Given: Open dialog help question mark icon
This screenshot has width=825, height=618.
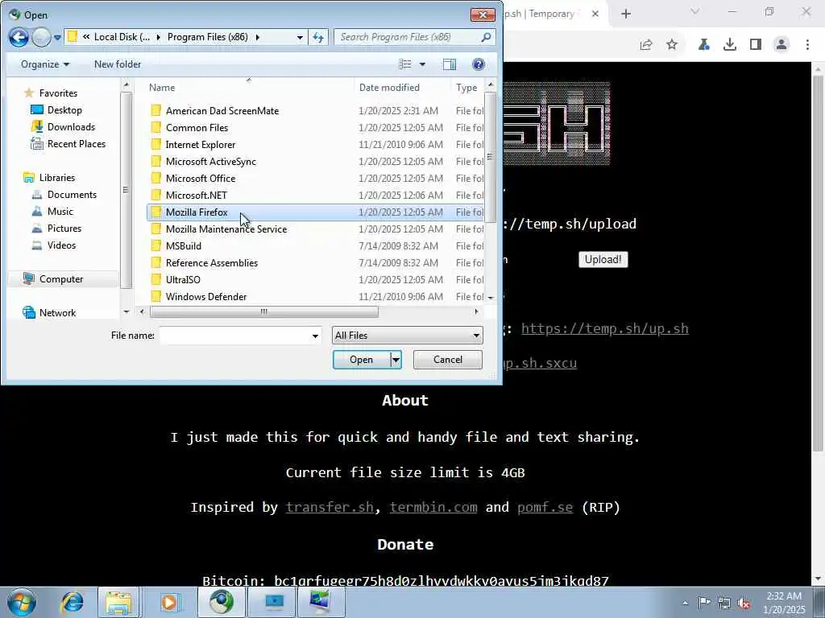Looking at the screenshot, I should point(479,64).
